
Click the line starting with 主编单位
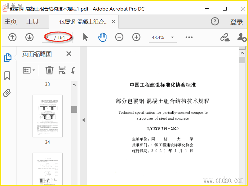coord(162,139)
